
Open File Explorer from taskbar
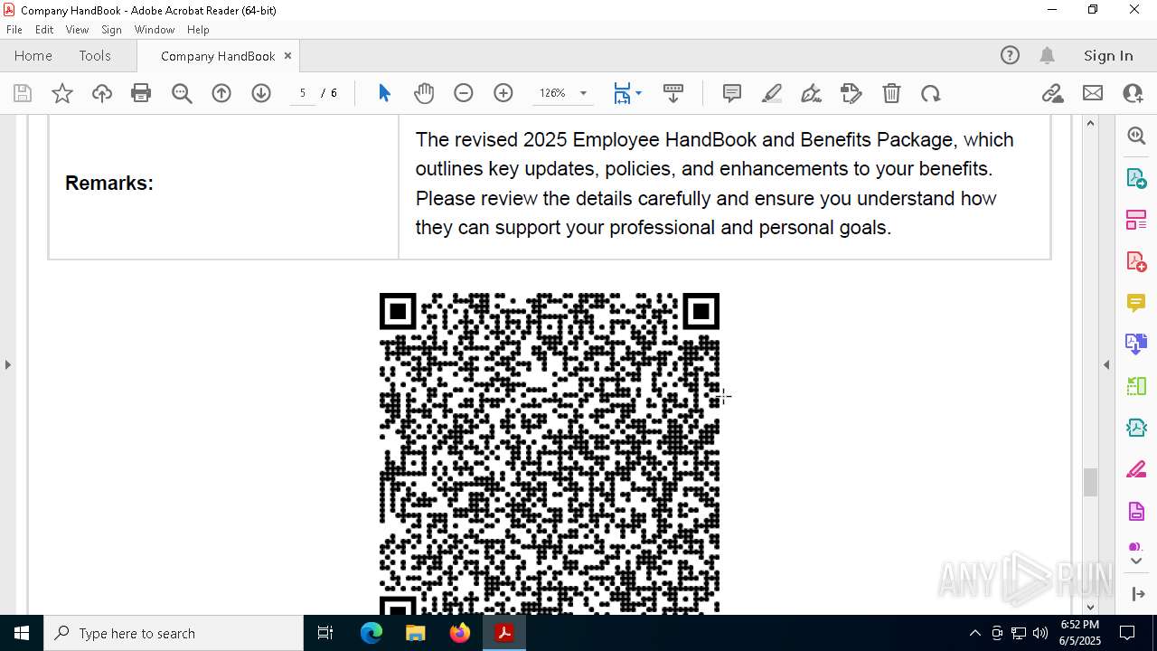(415, 633)
